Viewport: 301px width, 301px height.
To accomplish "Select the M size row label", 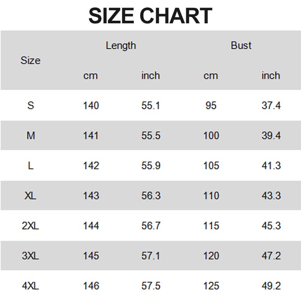I will (x=30, y=136).
